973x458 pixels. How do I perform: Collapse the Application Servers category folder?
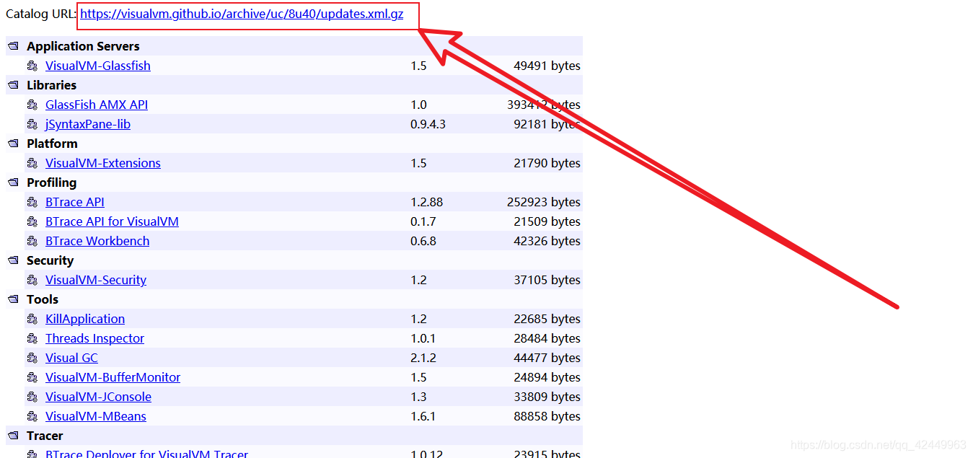point(13,45)
